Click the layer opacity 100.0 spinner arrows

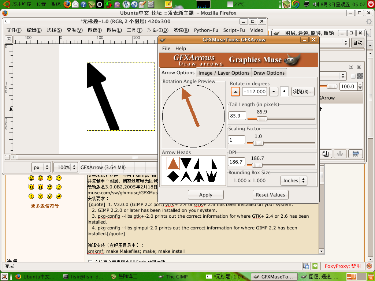[360, 86]
